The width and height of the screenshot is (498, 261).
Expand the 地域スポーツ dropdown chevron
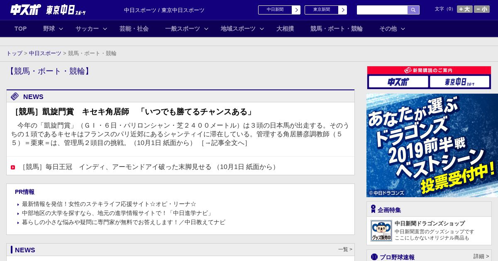(262, 29)
